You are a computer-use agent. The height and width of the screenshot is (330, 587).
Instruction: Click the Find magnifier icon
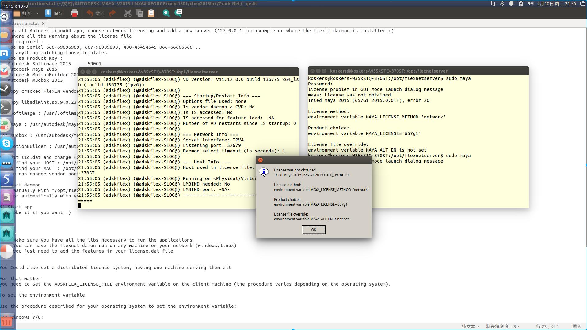tap(166, 13)
